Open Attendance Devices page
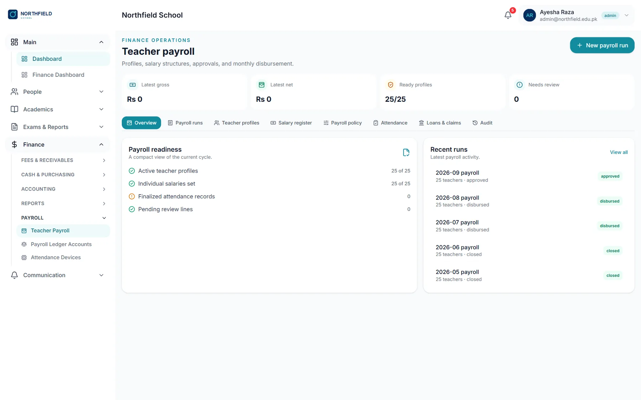 tap(63, 257)
